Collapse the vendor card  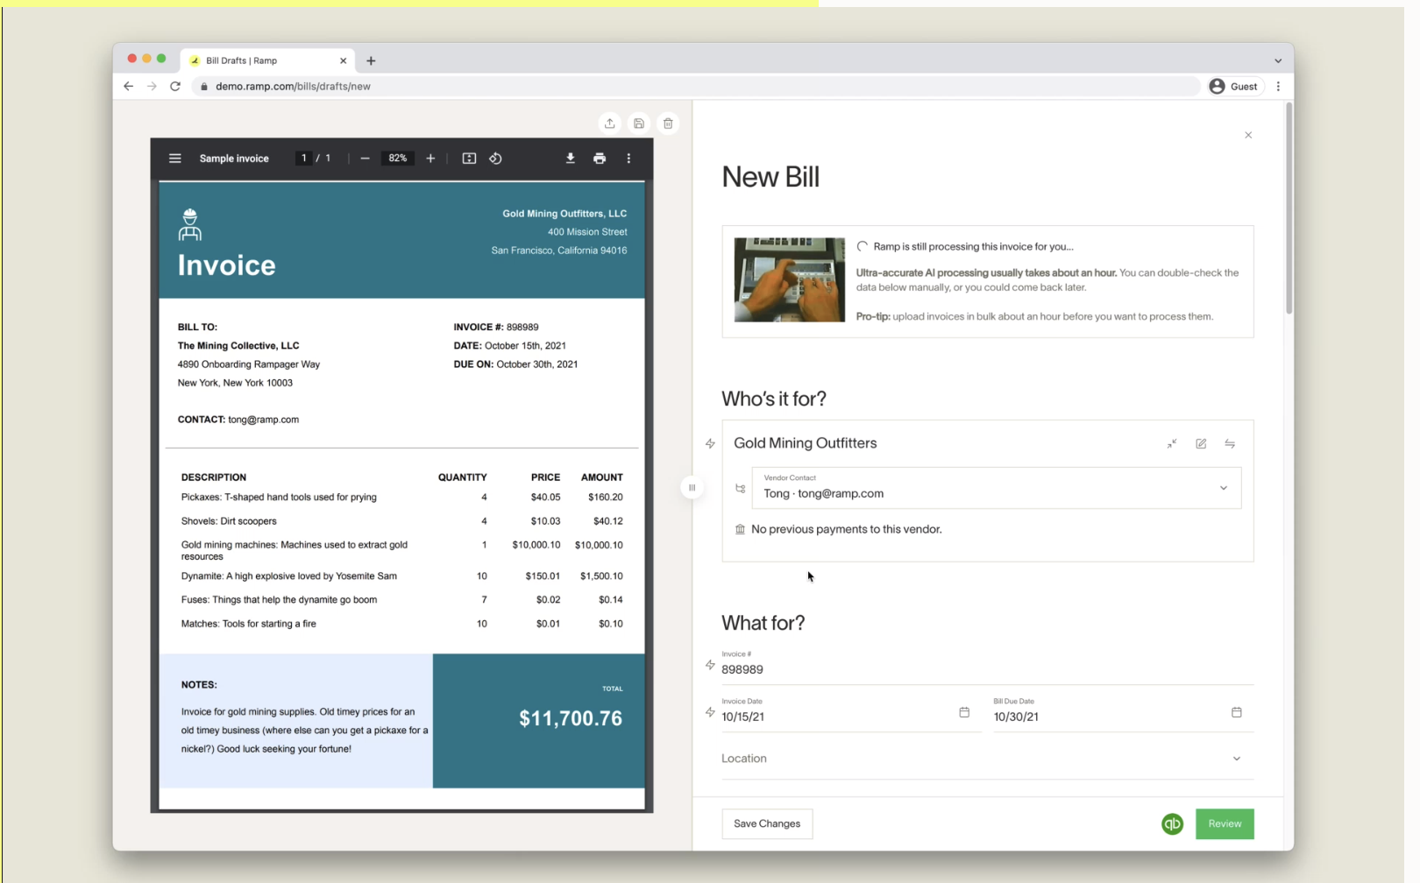(1172, 444)
